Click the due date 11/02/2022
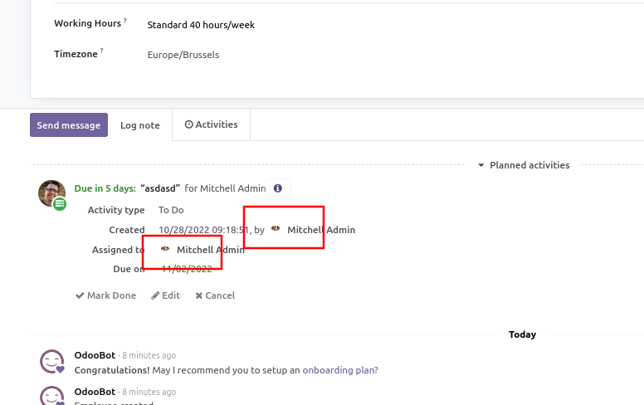Image resolution: width=644 pixels, height=405 pixels. point(187,269)
